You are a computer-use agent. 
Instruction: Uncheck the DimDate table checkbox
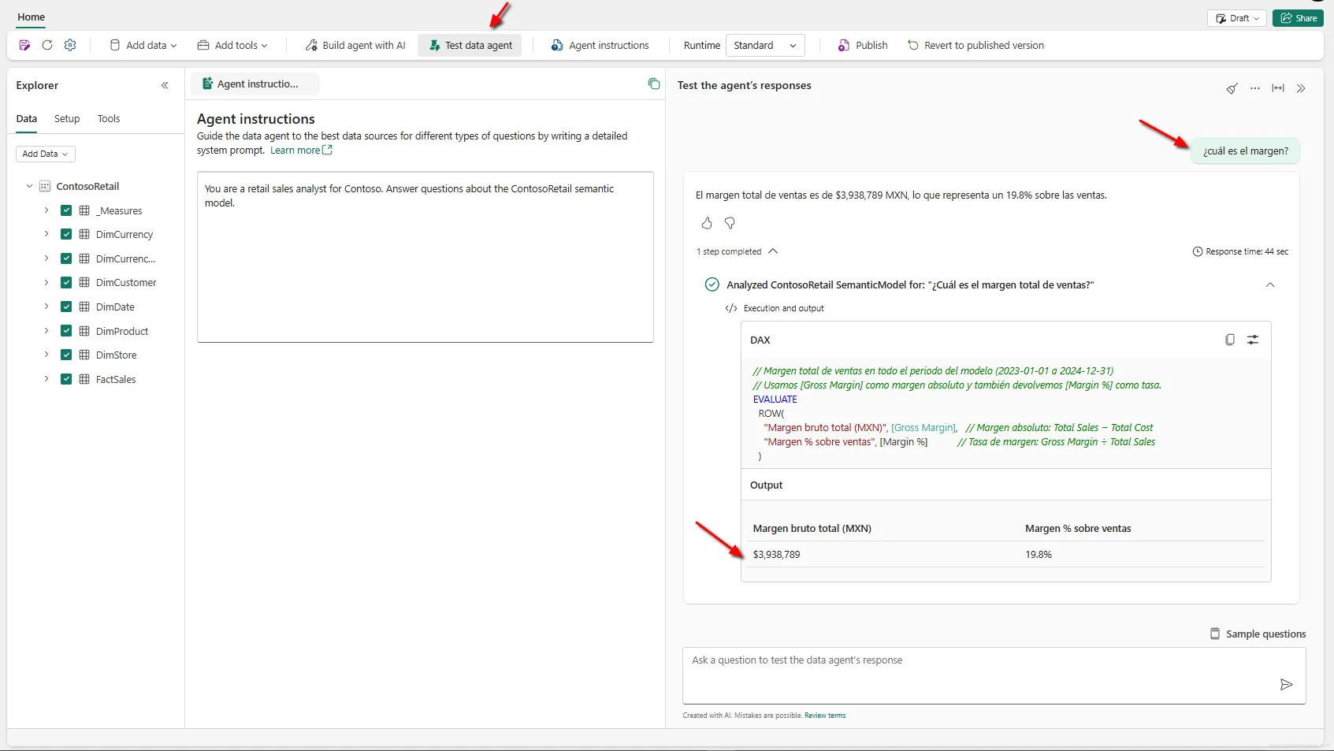click(x=66, y=307)
